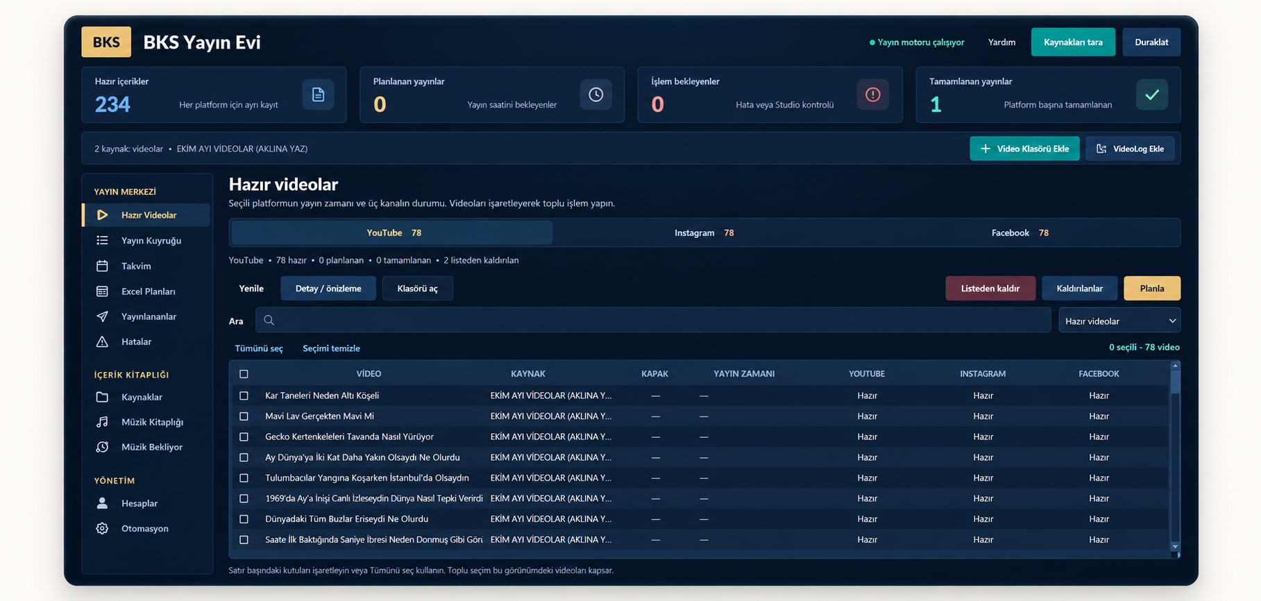Click the VİDEO column header
The width and height of the screenshot is (1261, 601).
point(369,373)
